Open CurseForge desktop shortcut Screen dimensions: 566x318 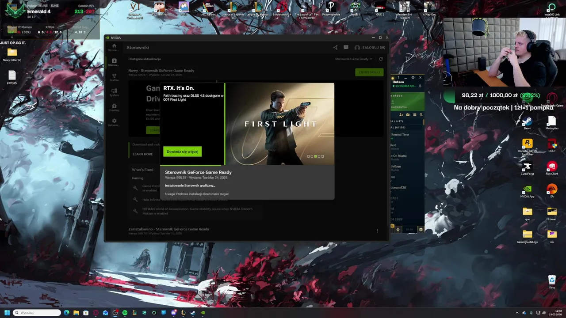coord(527,168)
